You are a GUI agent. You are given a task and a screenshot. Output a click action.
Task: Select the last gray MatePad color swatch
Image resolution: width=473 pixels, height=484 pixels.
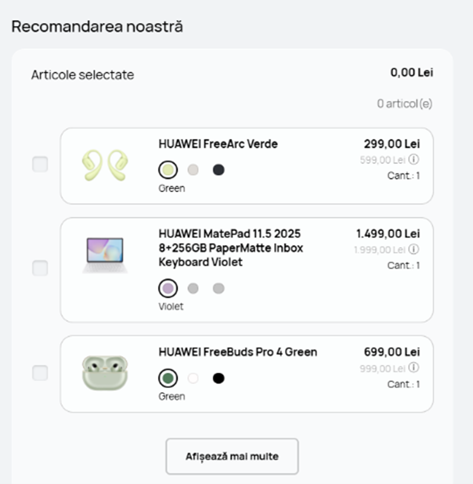click(x=218, y=288)
